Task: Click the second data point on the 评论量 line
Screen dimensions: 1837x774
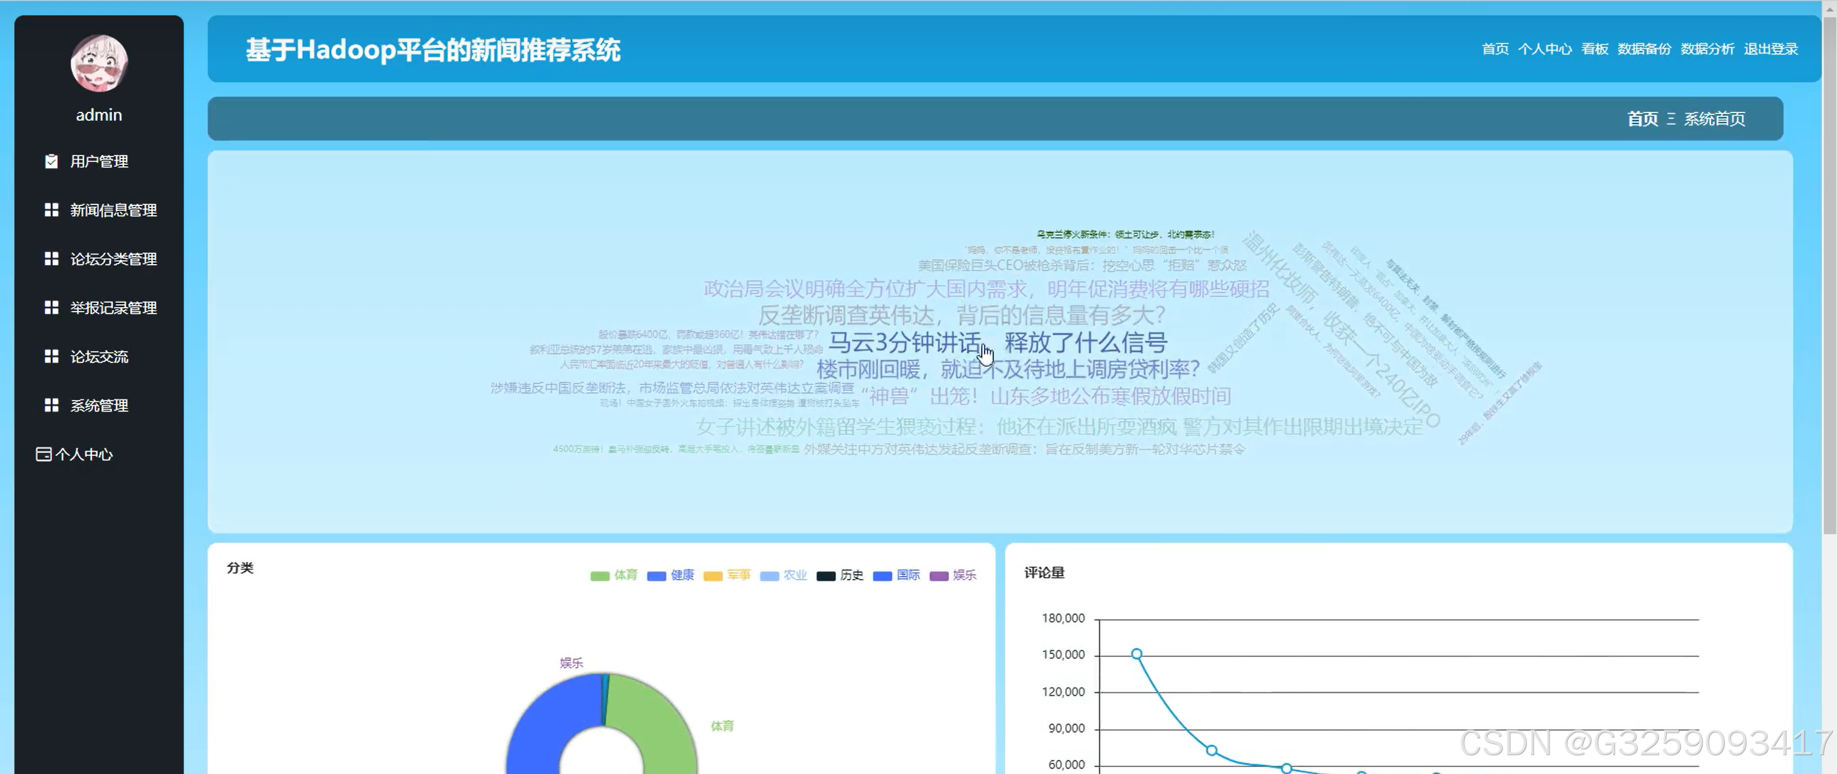Action: pyautogui.click(x=1211, y=750)
